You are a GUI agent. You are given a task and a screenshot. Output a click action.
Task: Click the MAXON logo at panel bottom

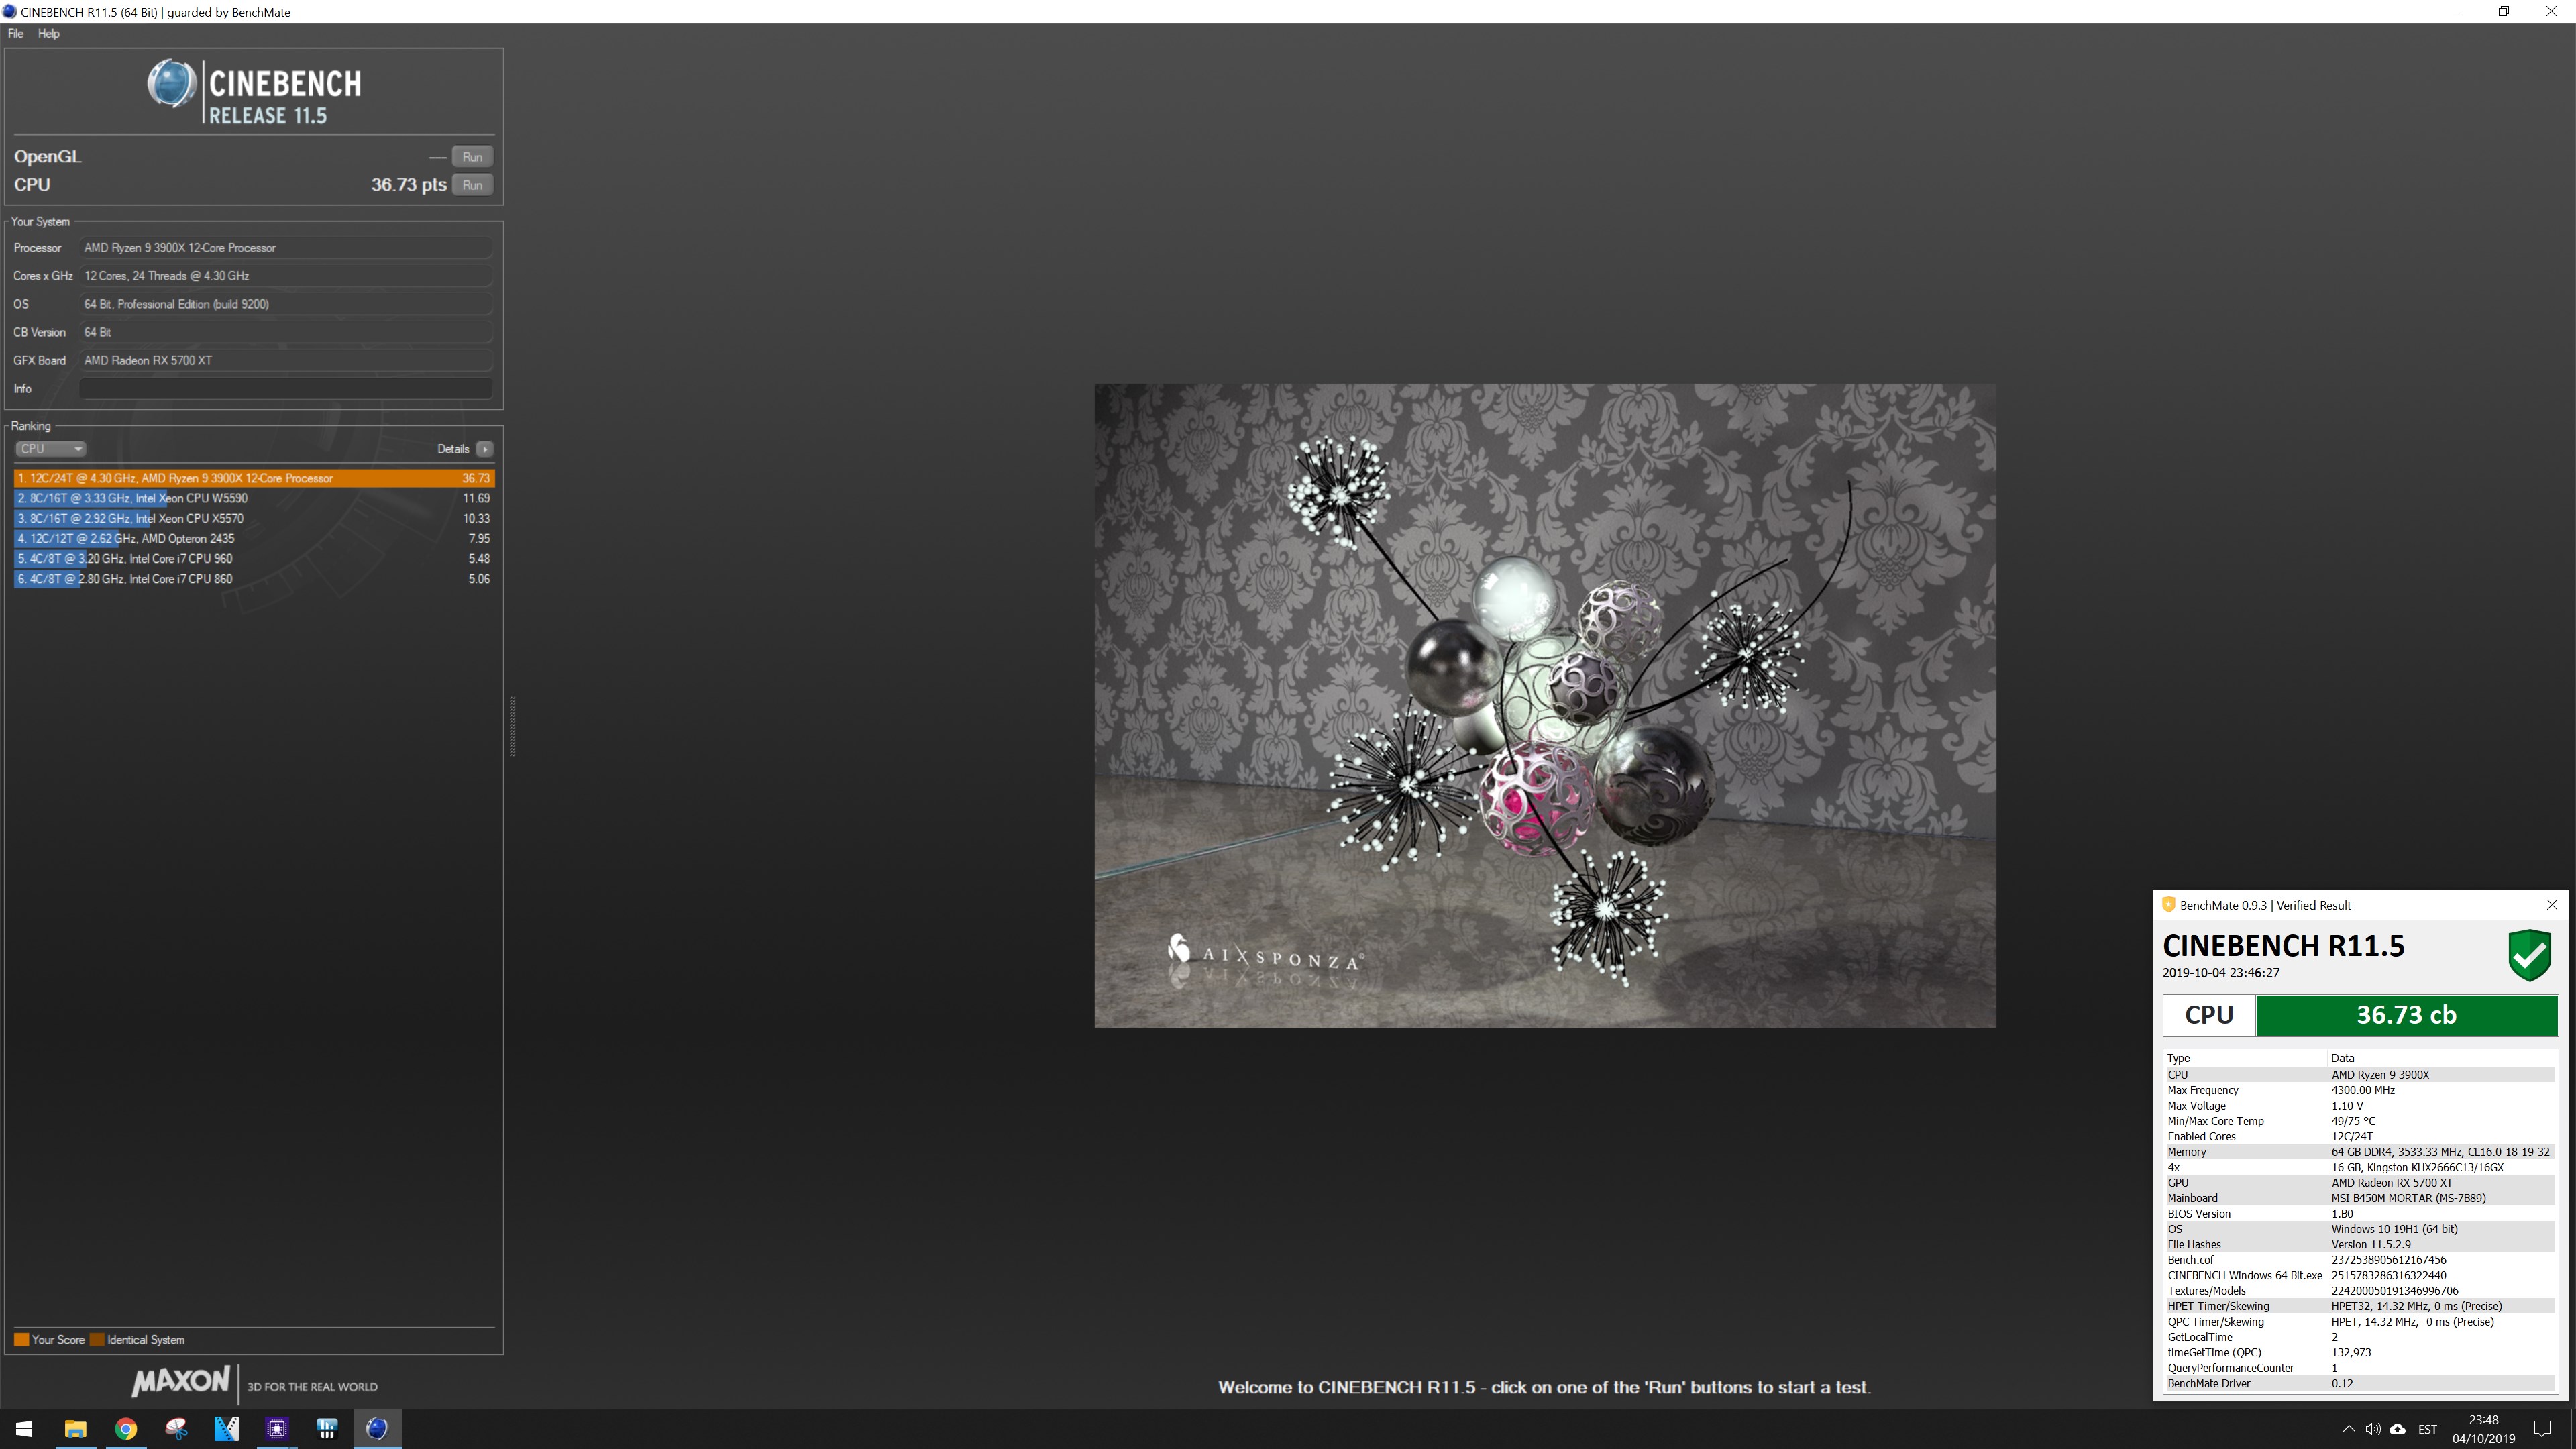coord(181,1383)
